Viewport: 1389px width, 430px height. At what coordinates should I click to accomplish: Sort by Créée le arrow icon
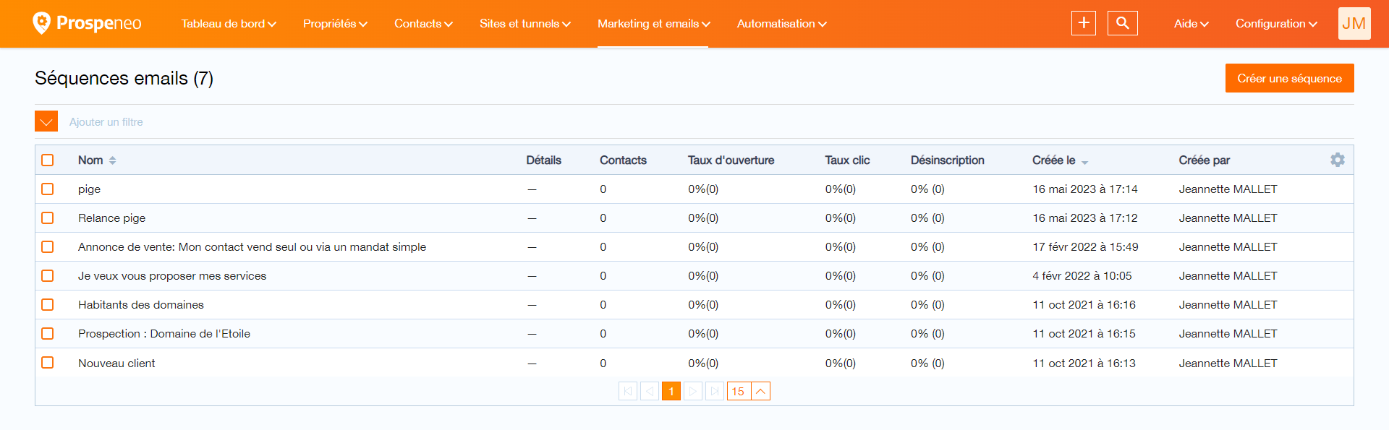[1084, 163]
